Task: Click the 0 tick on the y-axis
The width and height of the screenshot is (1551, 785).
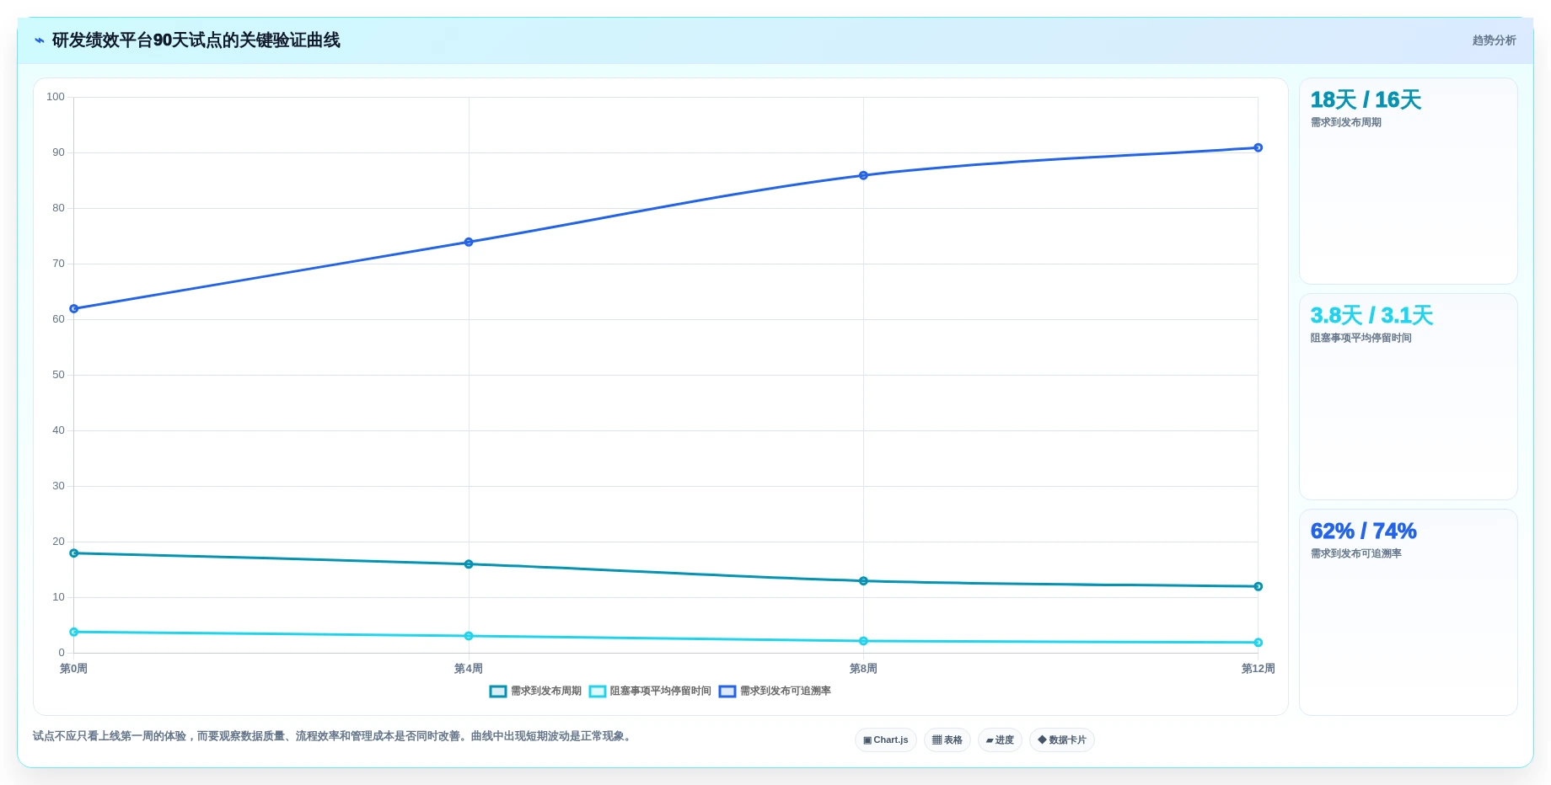Action: [62, 653]
